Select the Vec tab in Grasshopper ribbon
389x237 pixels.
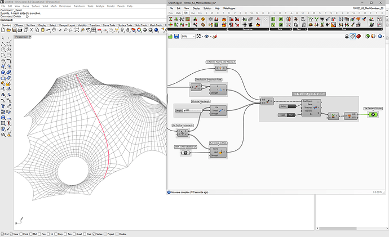coord(193,13)
